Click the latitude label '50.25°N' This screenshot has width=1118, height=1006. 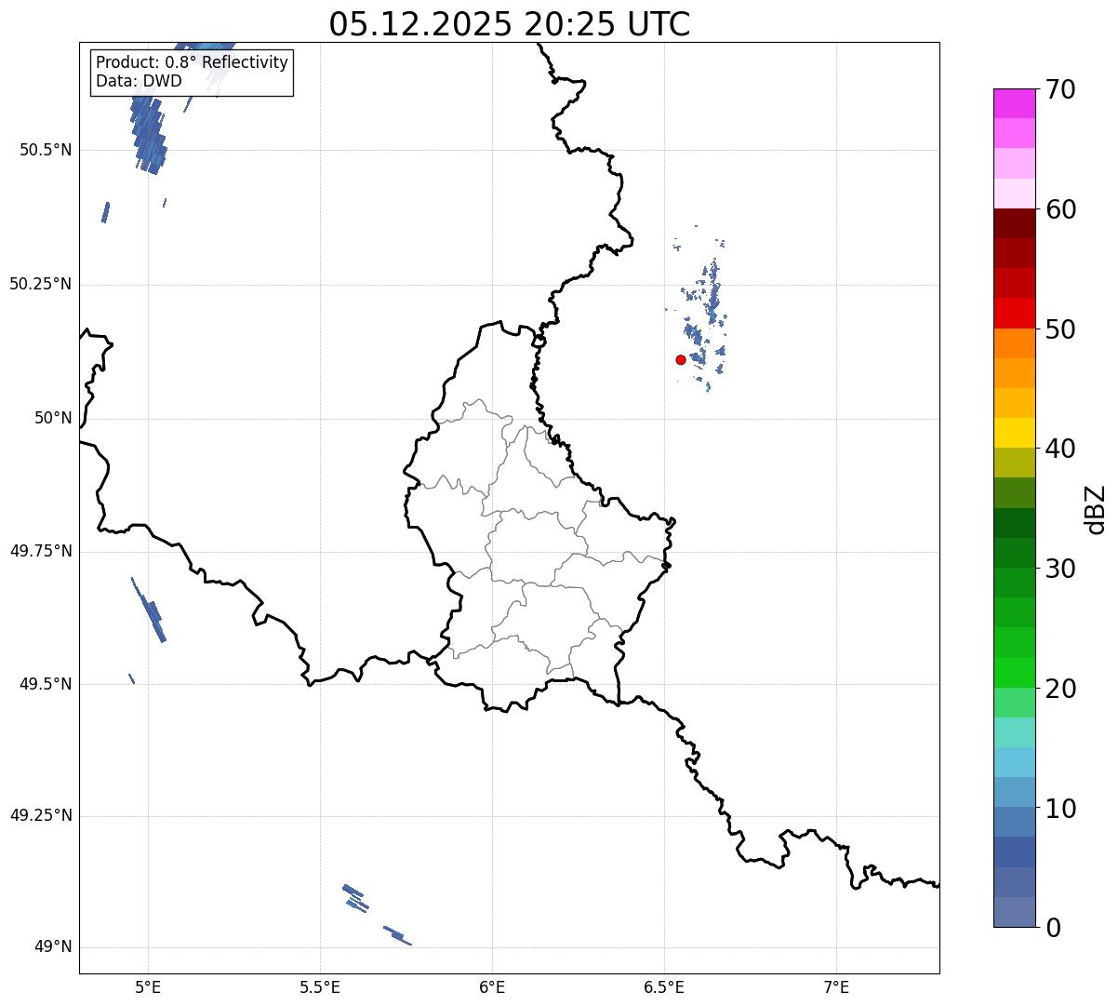pyautogui.click(x=41, y=285)
